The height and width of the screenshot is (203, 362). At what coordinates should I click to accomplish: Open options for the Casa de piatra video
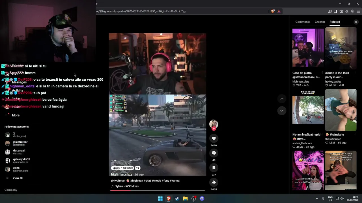[x=322, y=73]
